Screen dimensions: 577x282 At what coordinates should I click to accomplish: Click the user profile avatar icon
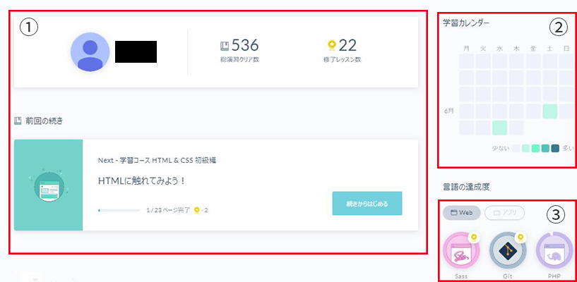tap(90, 51)
